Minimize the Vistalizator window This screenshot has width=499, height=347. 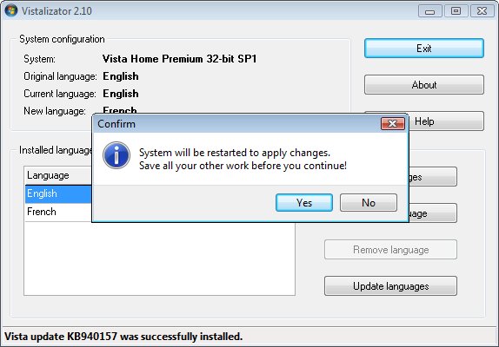[430, 11]
